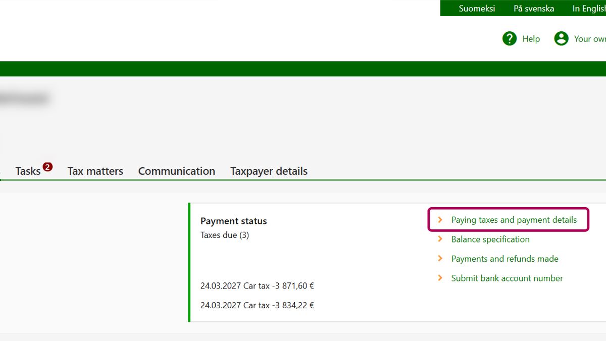Change language to På svenska
Image resolution: width=606 pixels, height=341 pixels.
533,9
